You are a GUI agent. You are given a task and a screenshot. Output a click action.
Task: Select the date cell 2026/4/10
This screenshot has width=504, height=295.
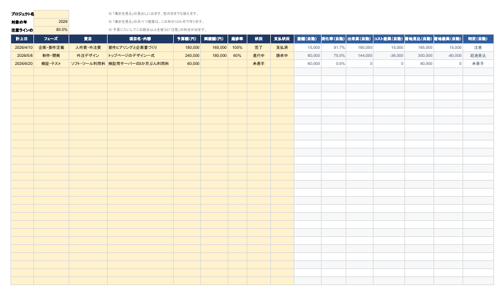point(22,48)
